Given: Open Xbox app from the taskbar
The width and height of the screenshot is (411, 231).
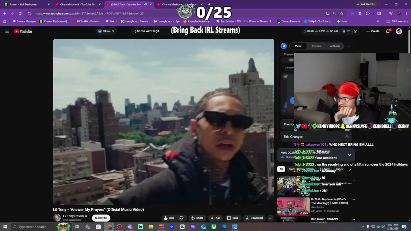Looking at the screenshot, I should coord(214,227).
